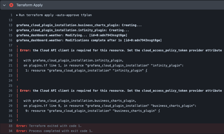Collapse the Terraform Apply step chevron
The width and height of the screenshot is (224, 134).
point(4,5)
